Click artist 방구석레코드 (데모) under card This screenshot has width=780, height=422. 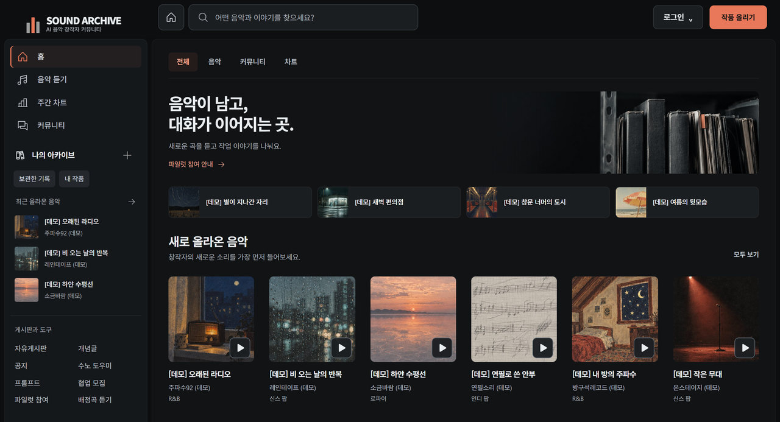click(598, 388)
